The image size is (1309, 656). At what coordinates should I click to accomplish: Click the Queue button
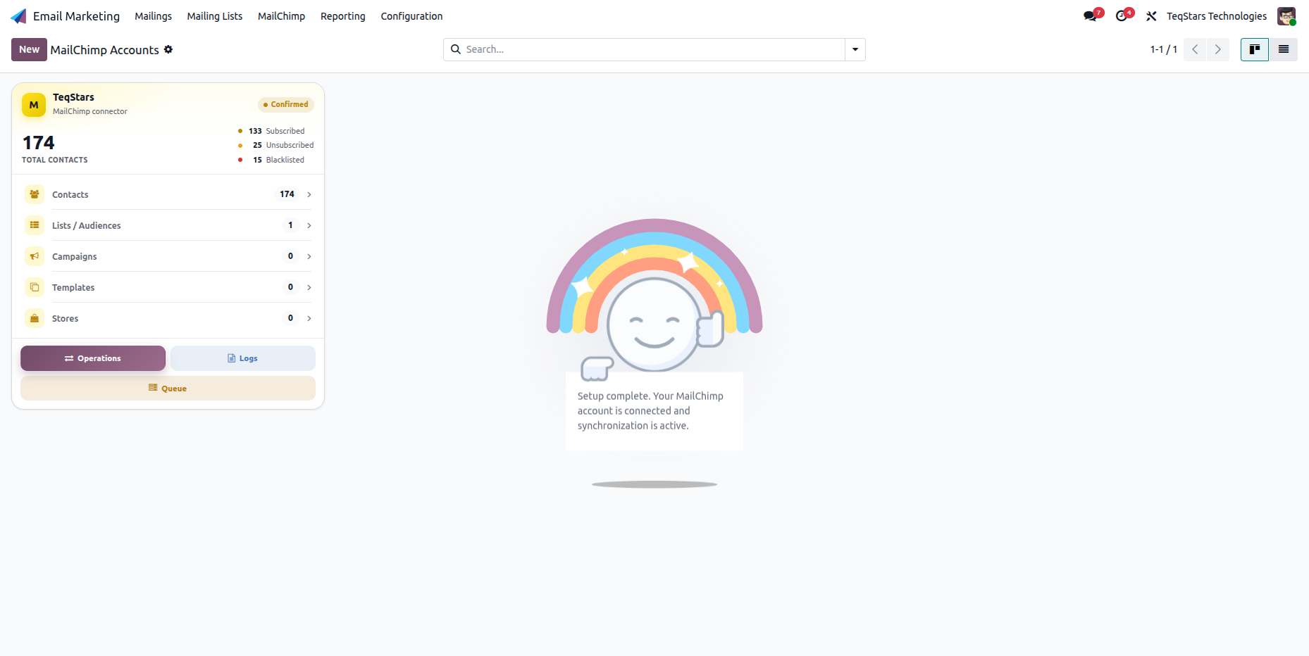[x=168, y=389]
